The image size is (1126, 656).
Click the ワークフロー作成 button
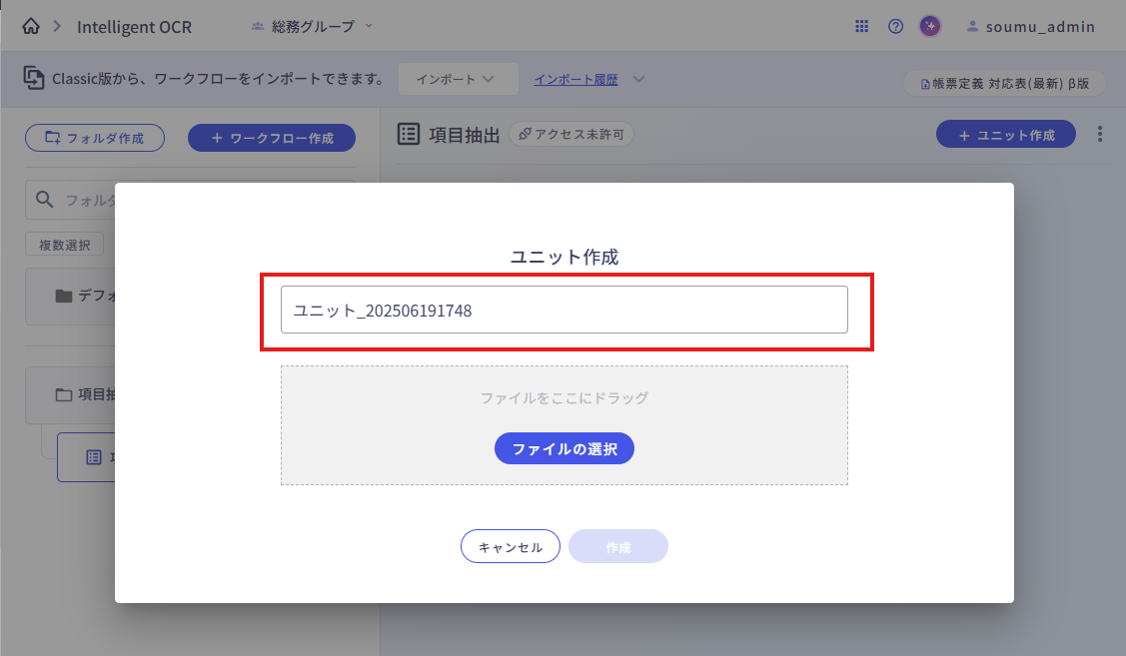272,139
